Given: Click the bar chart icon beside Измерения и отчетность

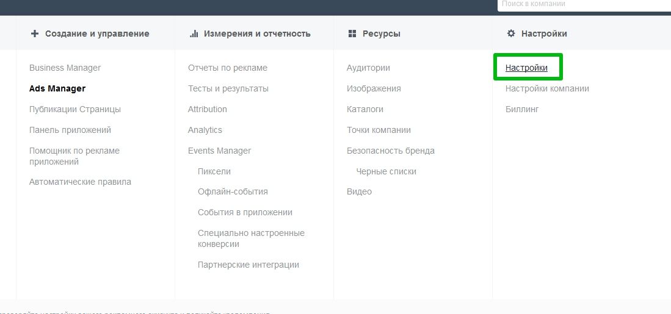Looking at the screenshot, I should (194, 34).
